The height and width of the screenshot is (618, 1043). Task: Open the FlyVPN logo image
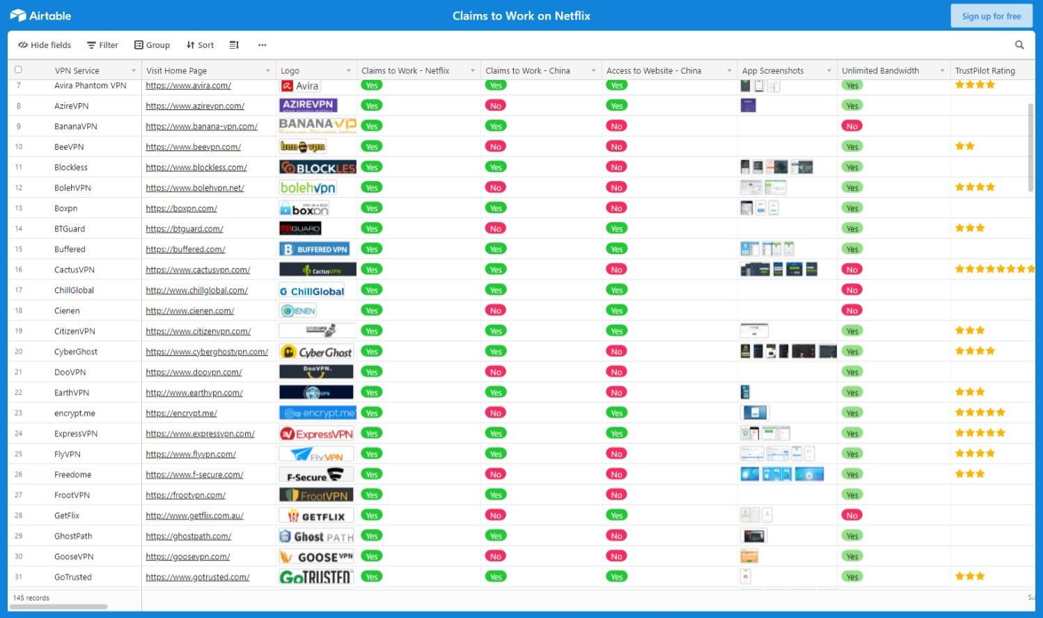[317, 454]
